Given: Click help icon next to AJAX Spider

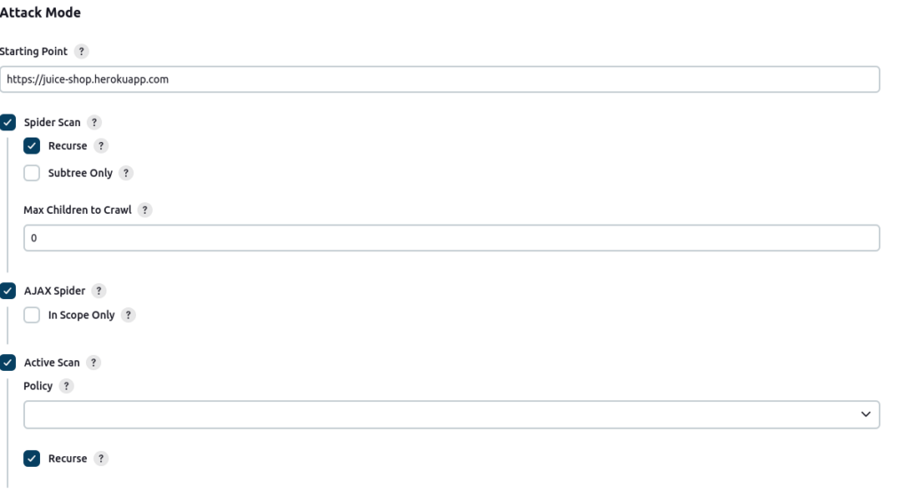Looking at the screenshot, I should [99, 291].
